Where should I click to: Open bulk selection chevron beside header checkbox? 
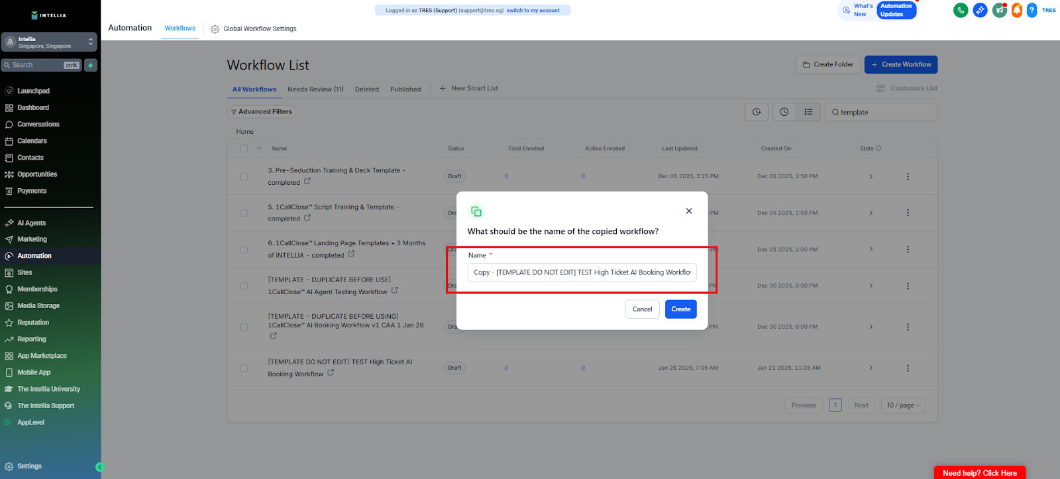[x=259, y=148]
